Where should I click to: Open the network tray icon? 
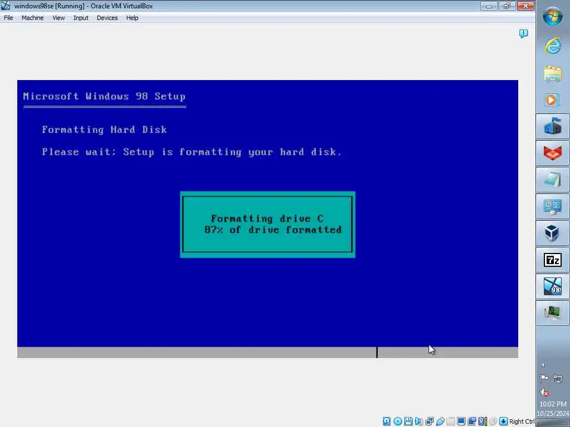pyautogui.click(x=558, y=379)
